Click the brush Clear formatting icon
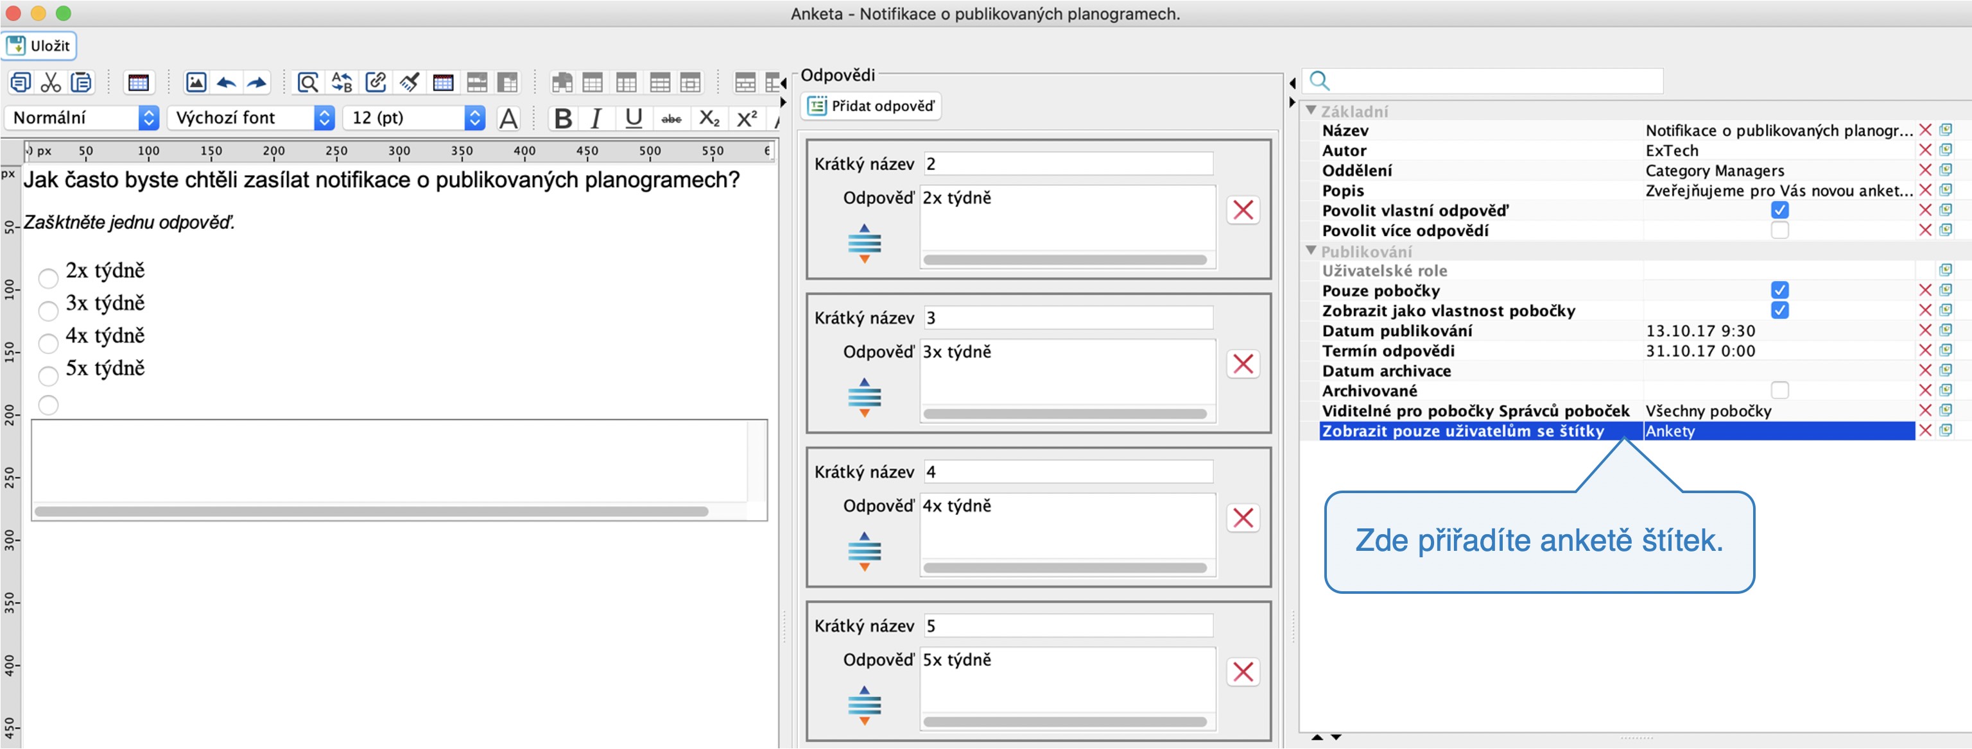This screenshot has width=1972, height=749. [x=409, y=82]
